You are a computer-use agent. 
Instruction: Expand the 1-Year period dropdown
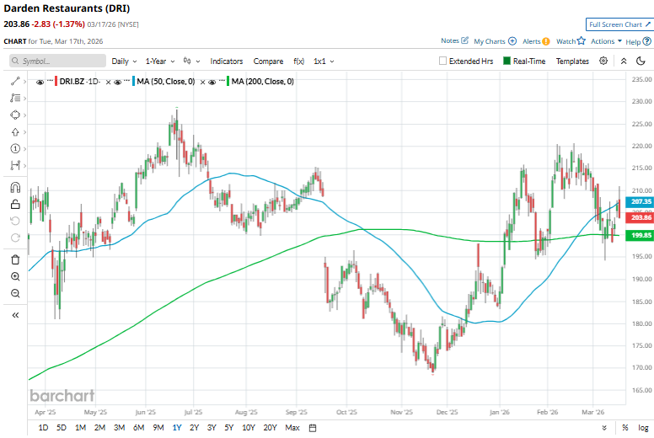pos(158,61)
